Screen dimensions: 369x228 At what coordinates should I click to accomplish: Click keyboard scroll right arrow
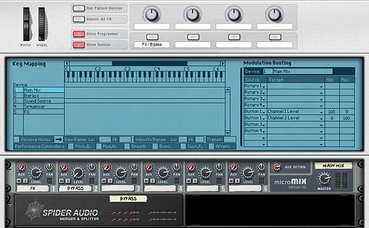[x=222, y=63]
